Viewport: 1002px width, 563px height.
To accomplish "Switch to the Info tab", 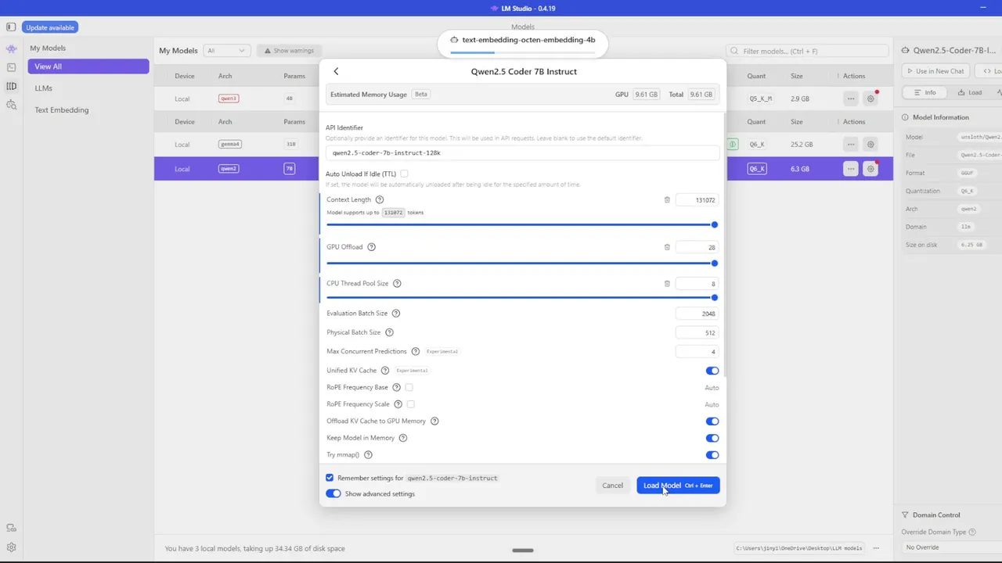I will [x=925, y=92].
